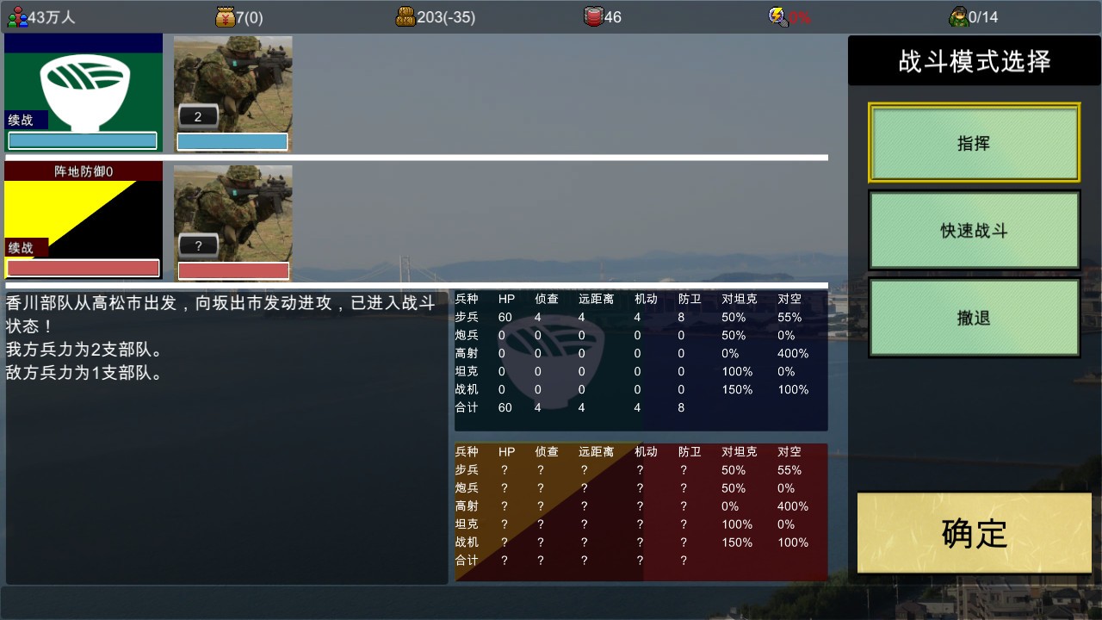1102x620 pixels.
Task: Click the 阵地防御0 label on enemy flag
Action: click(x=84, y=171)
